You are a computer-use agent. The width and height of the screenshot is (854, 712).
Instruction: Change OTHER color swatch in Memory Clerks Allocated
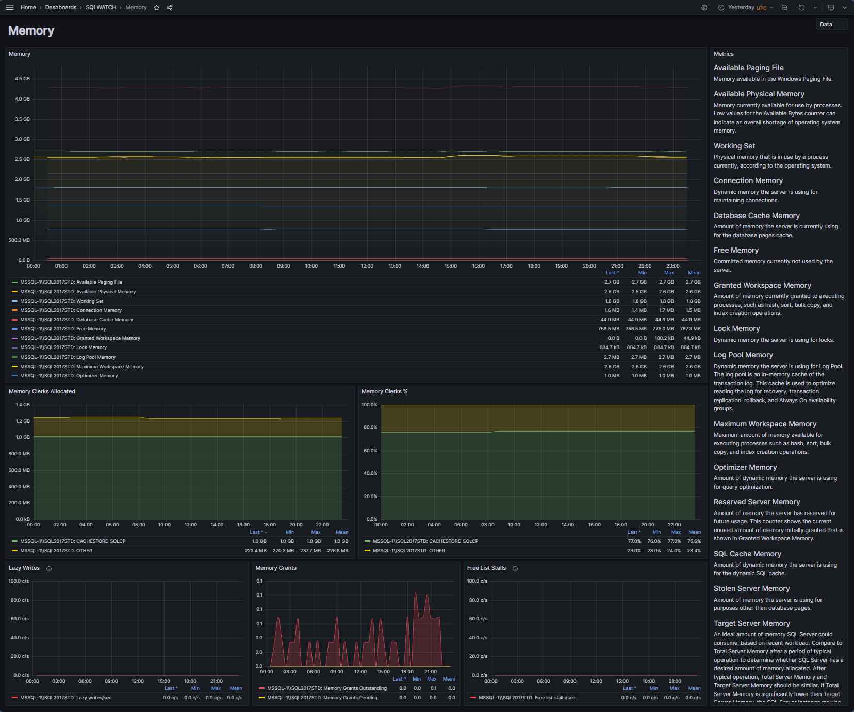[x=14, y=551]
